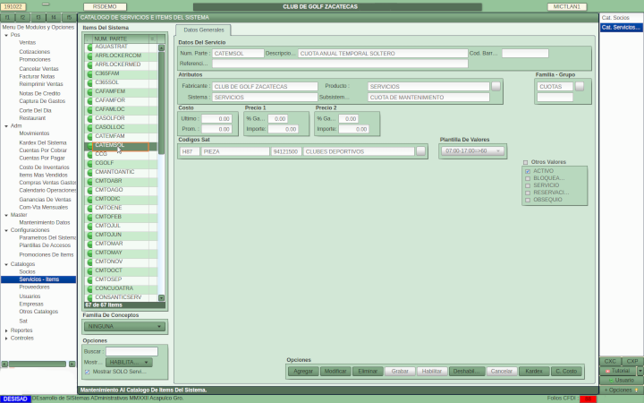This screenshot has width=644, height=403.
Task: Uncheck Mostrar SOLO Servicios option
Action: click(88, 371)
